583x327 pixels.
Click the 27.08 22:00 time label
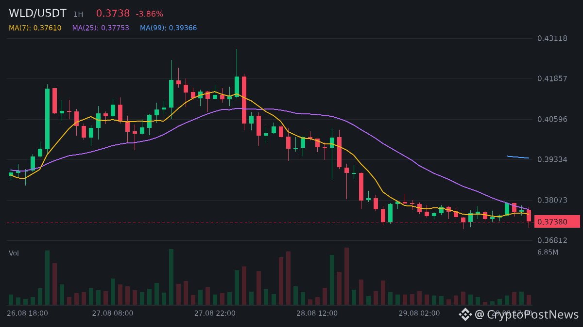click(x=215, y=313)
